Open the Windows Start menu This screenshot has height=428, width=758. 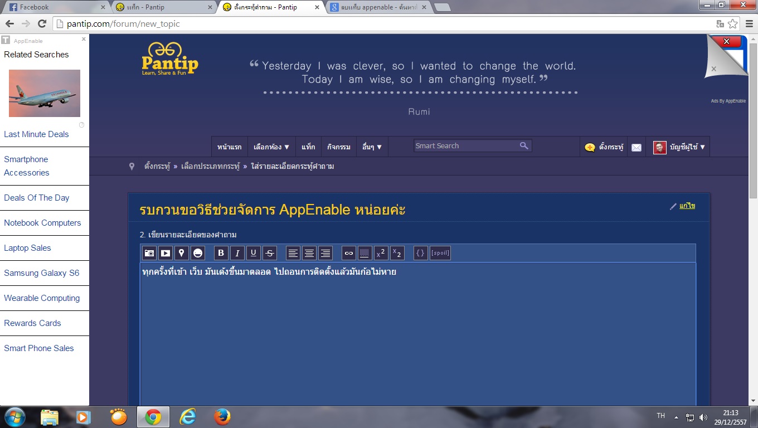coord(15,417)
